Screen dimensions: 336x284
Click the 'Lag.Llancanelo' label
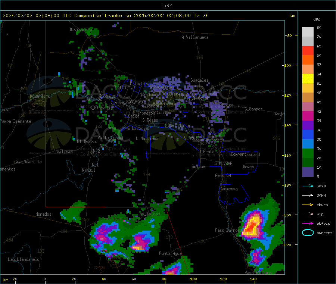tap(24, 259)
